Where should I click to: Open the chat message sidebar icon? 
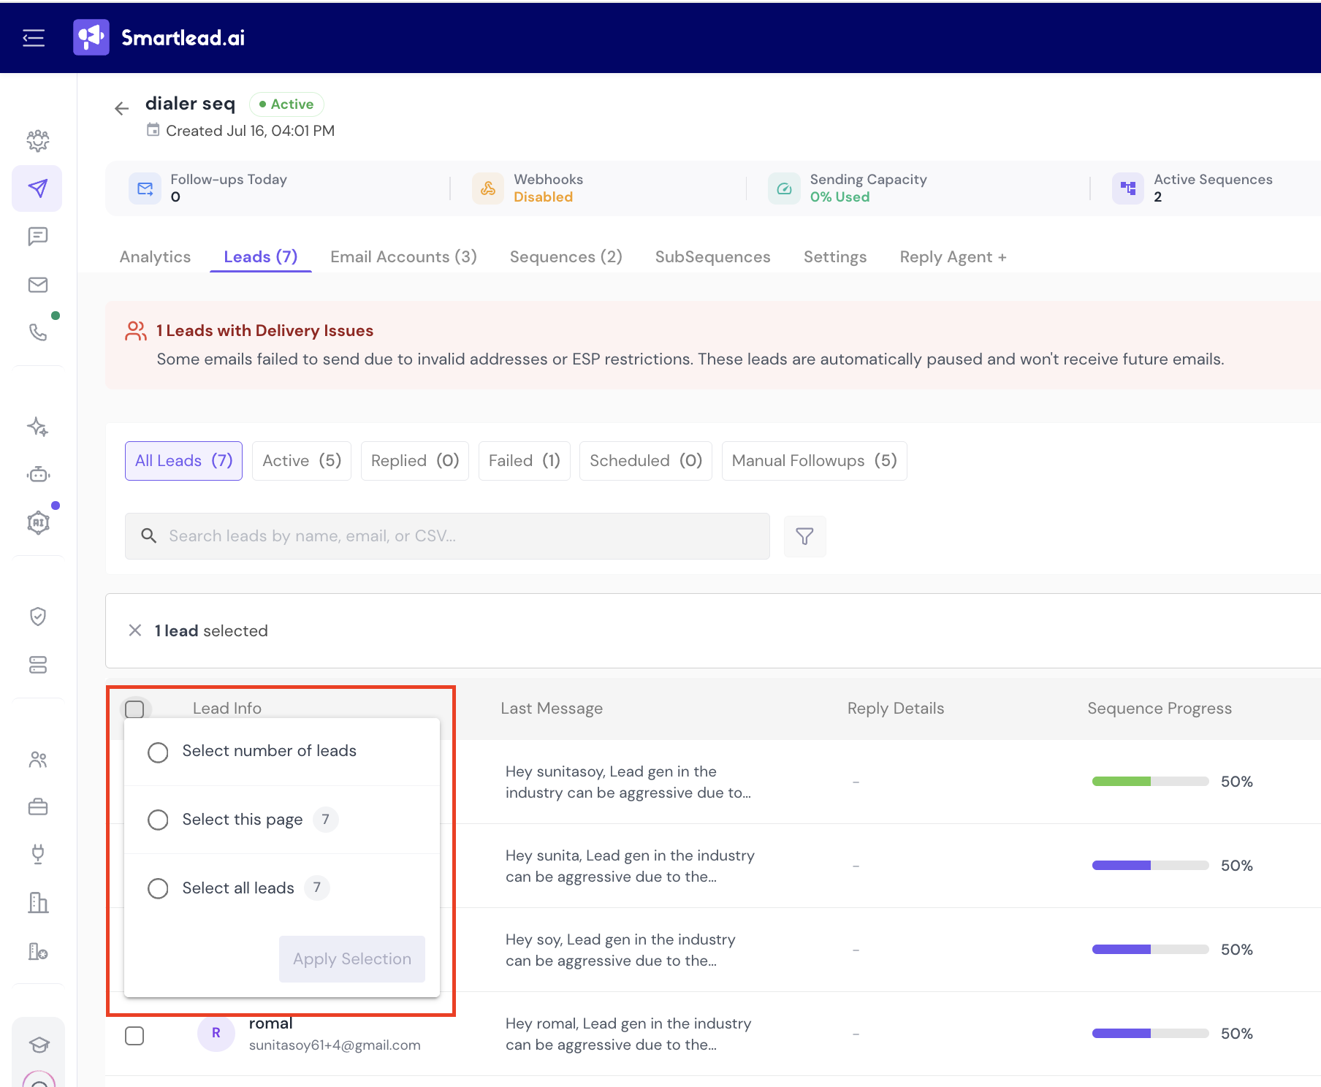click(38, 236)
